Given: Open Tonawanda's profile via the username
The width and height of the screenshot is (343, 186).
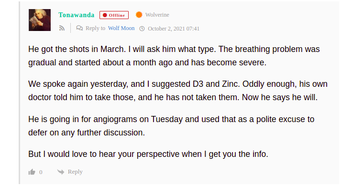Looking at the screenshot, I should click(x=77, y=15).
